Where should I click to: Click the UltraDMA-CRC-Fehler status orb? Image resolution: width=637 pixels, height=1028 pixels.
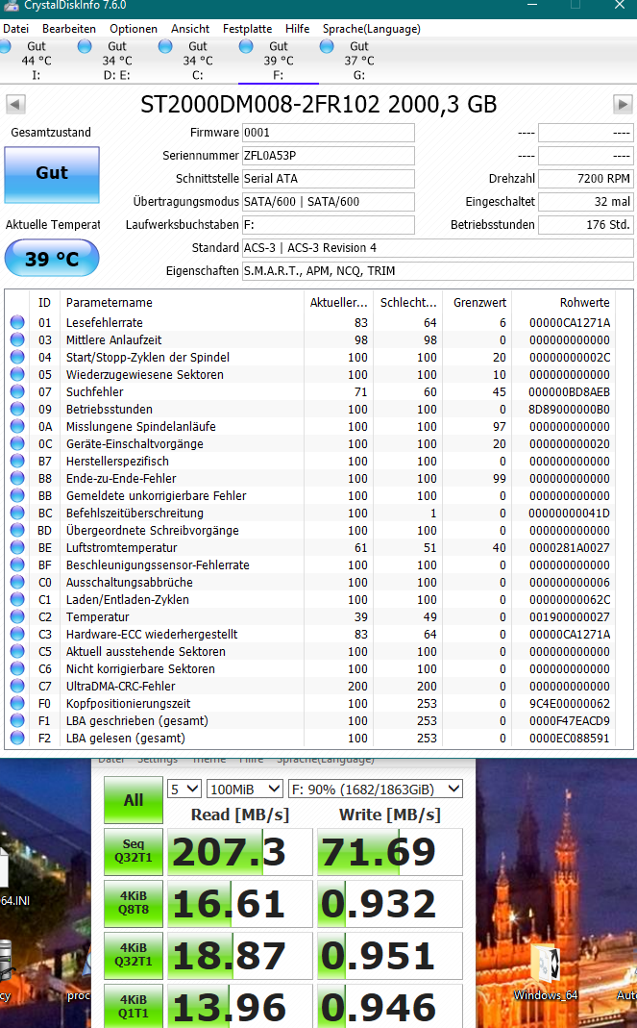point(17,687)
